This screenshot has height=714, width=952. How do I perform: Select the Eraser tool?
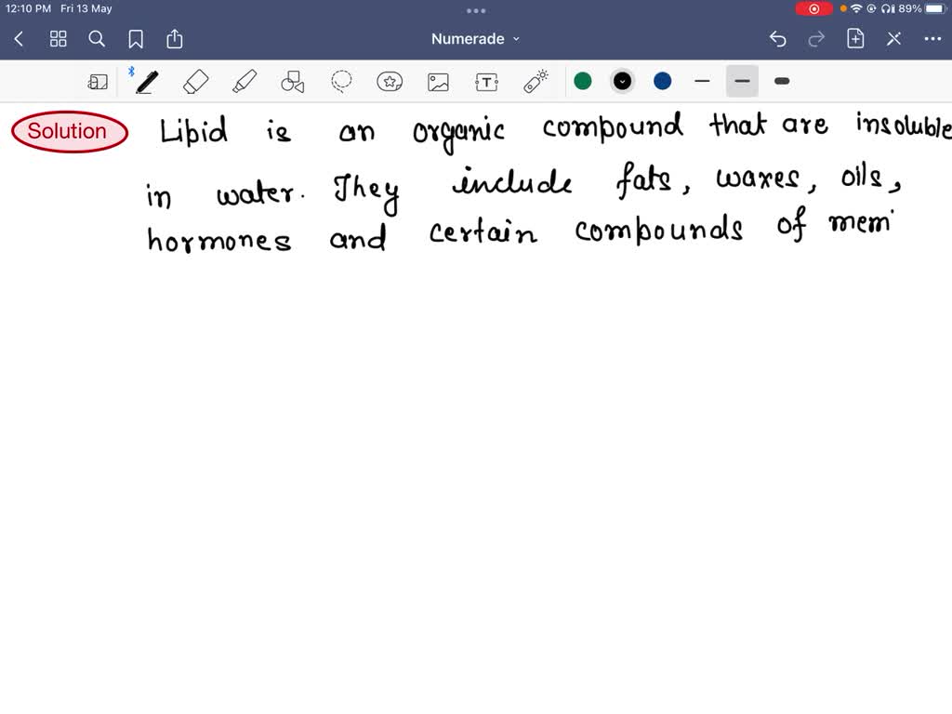point(195,82)
